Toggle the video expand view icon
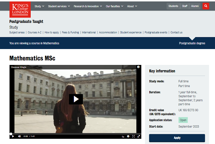 pos(133,136)
